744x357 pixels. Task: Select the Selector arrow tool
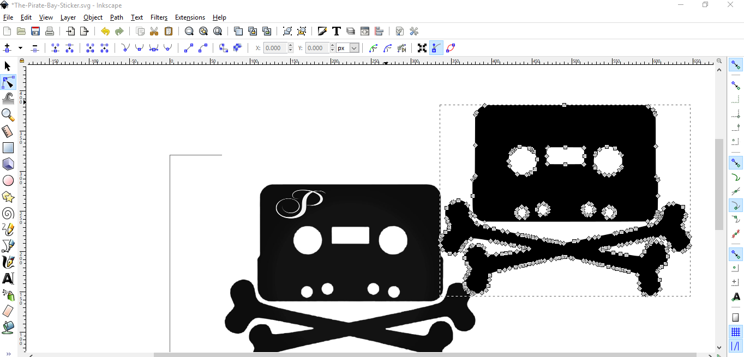point(8,66)
